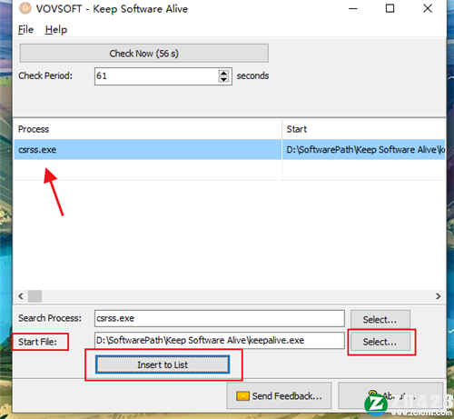
Task: Click the envelope icon on Send Feedback
Action: click(x=242, y=396)
